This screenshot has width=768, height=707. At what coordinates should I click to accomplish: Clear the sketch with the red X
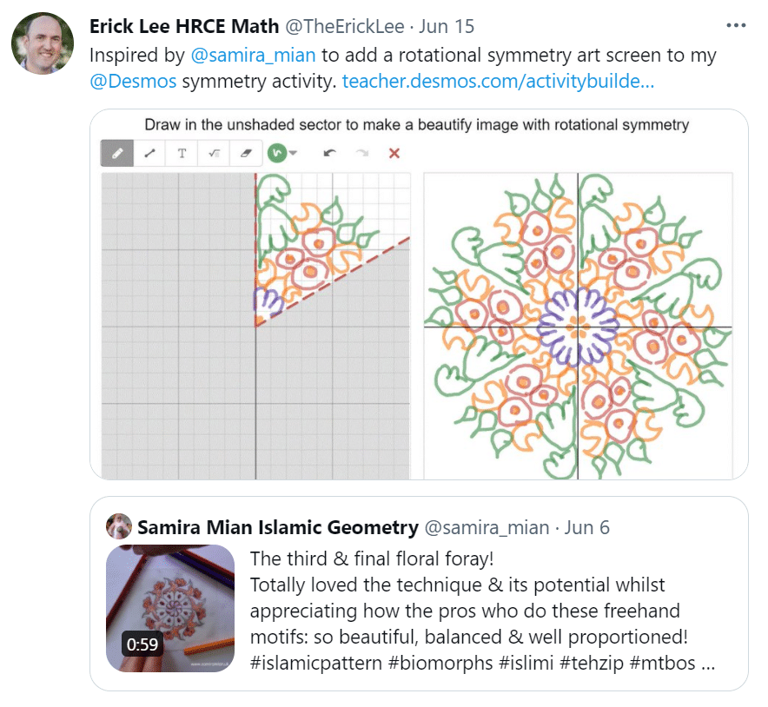click(394, 153)
